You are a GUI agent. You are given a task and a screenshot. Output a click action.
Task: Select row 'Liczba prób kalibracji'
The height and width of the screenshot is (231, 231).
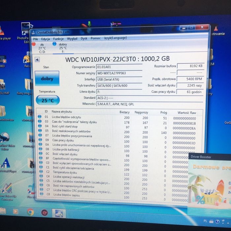117,150
